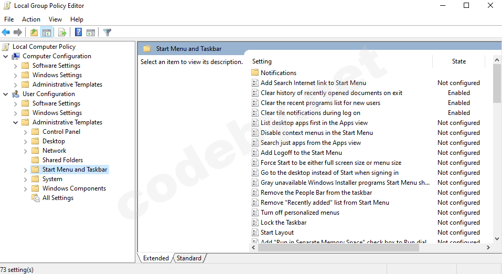Click the horizontal scrollbar left arrow
The height and width of the screenshot is (274, 502).
[x=253, y=247]
